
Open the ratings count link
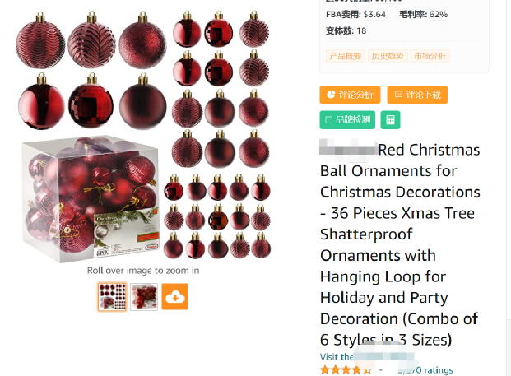425,370
